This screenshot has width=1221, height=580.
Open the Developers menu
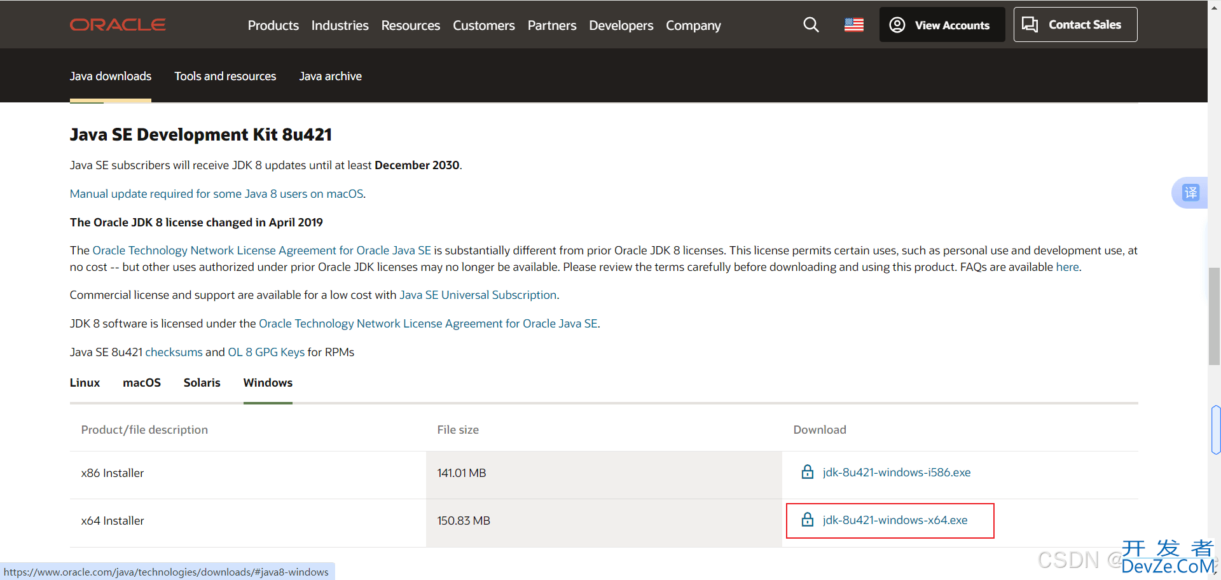tap(621, 25)
